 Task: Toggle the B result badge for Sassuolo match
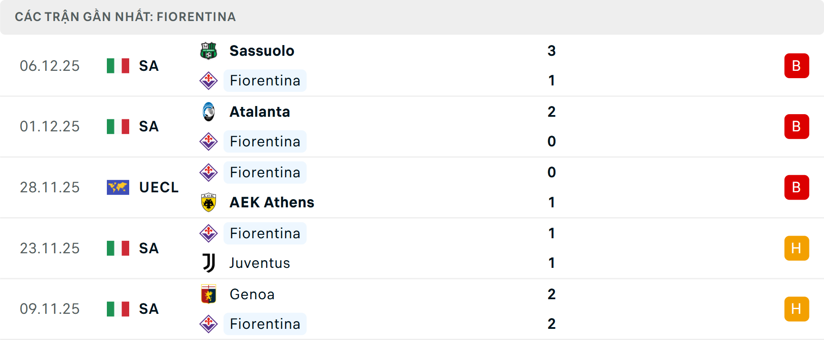[x=797, y=65]
